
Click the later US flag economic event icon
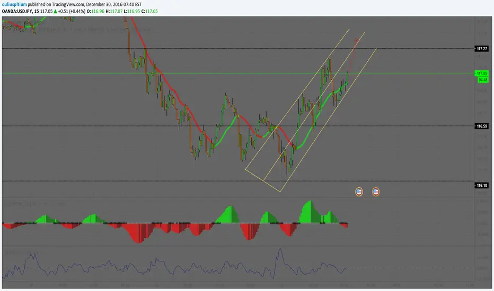(376, 192)
